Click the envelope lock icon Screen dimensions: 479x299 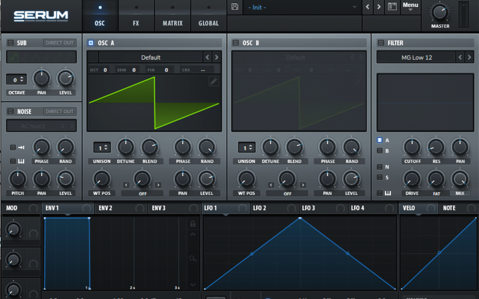coord(193,224)
